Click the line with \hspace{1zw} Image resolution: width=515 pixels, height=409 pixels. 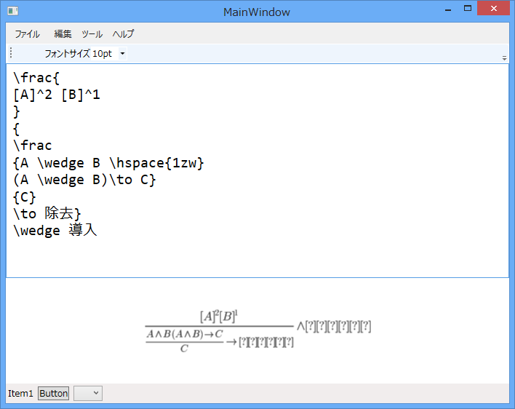(108, 163)
